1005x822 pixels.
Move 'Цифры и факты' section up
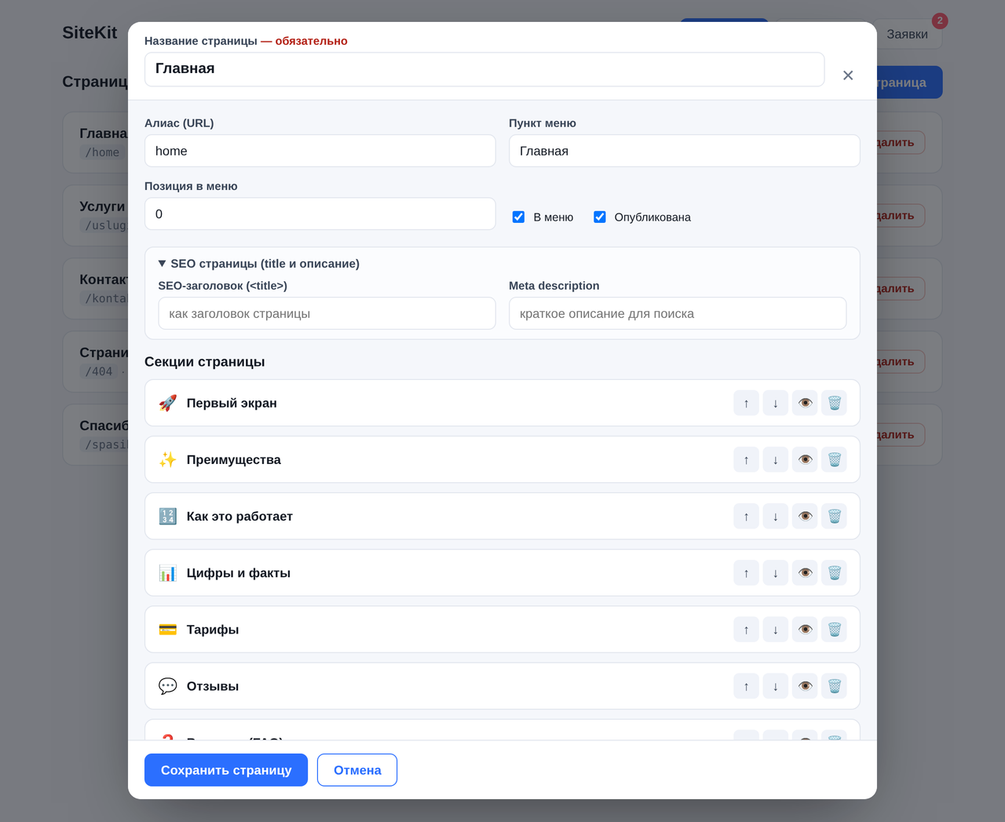click(x=746, y=572)
